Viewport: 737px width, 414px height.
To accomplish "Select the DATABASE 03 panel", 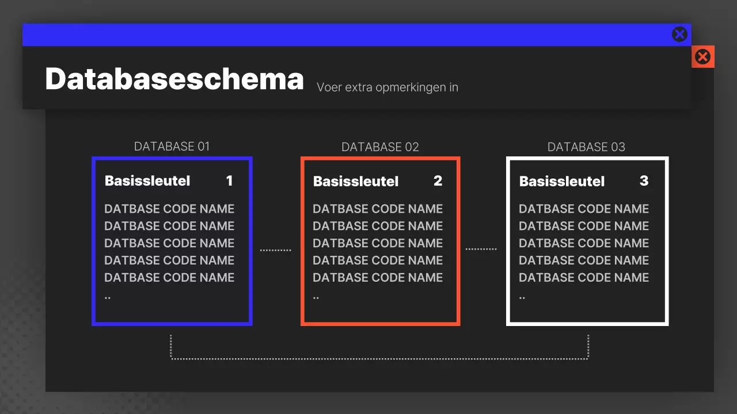I will [587, 241].
